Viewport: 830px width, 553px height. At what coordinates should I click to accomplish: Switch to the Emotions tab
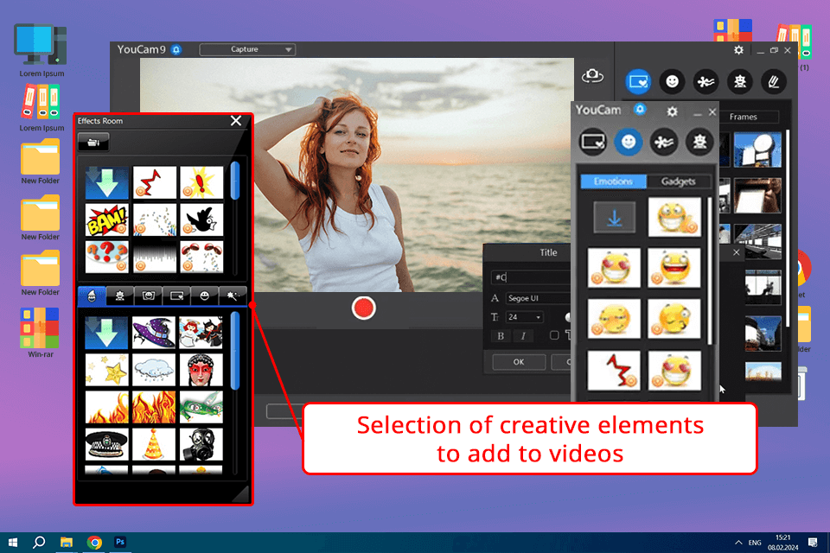613,181
